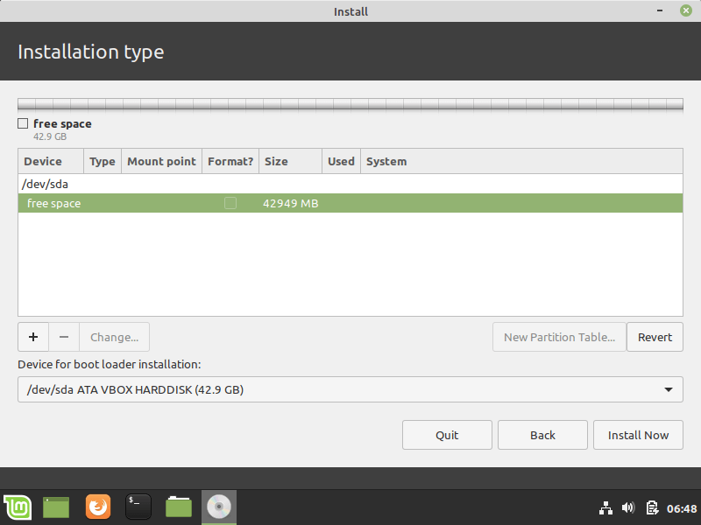Open the sound volume tray icon
The width and height of the screenshot is (701, 525).
point(628,507)
